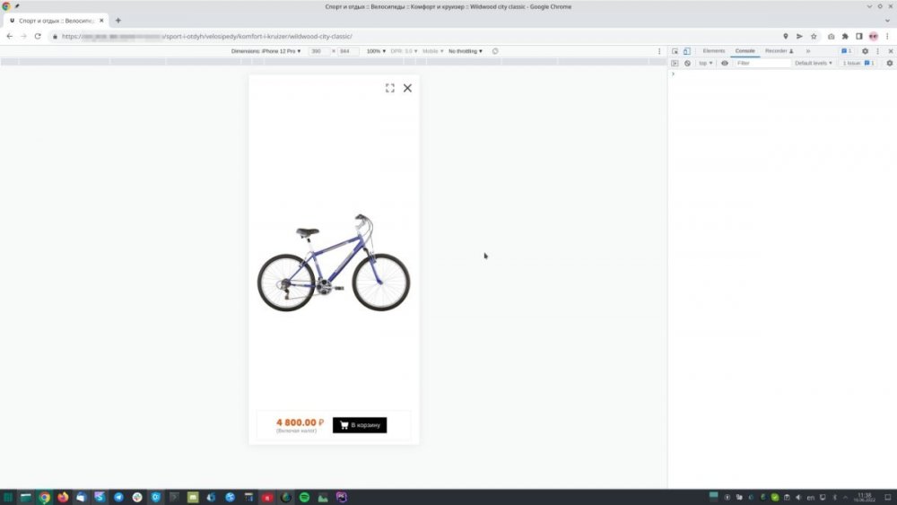Open the Dimensions iPhone 12 Pro dropdown
This screenshot has height=505, width=897.
tap(266, 51)
